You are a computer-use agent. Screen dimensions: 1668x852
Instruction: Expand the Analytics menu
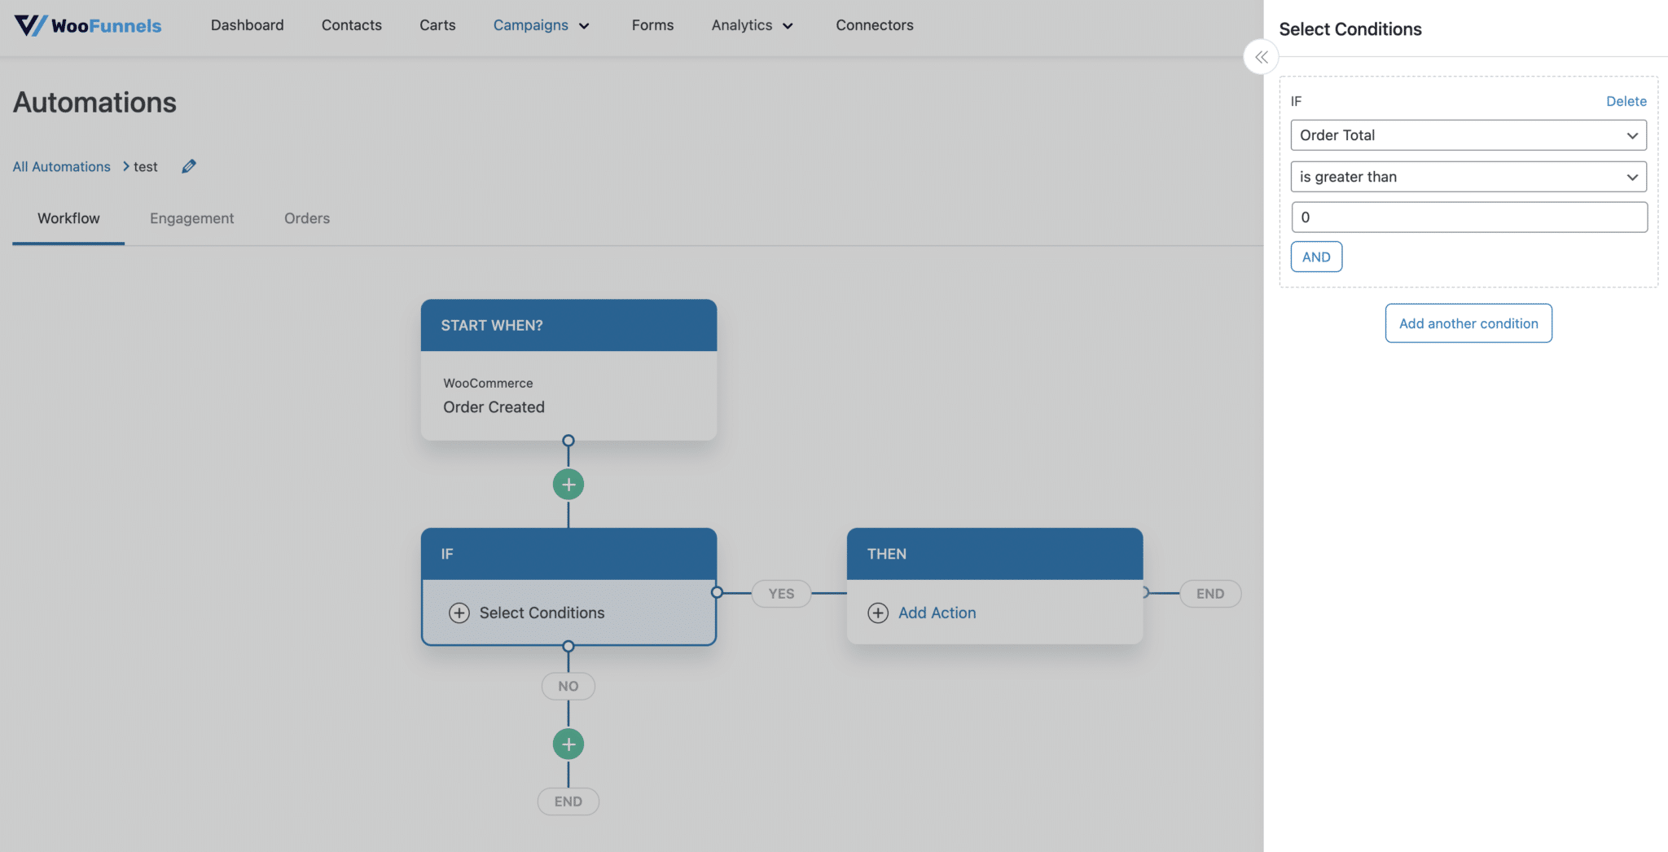(752, 25)
